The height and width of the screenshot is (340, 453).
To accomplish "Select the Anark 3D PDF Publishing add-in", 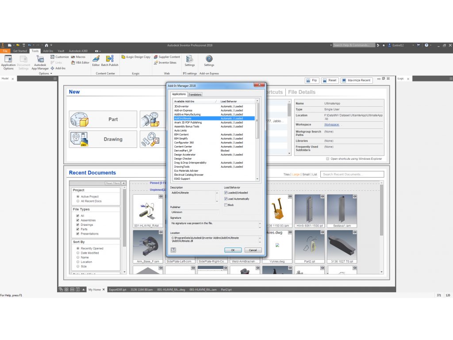I will [x=214, y=123].
